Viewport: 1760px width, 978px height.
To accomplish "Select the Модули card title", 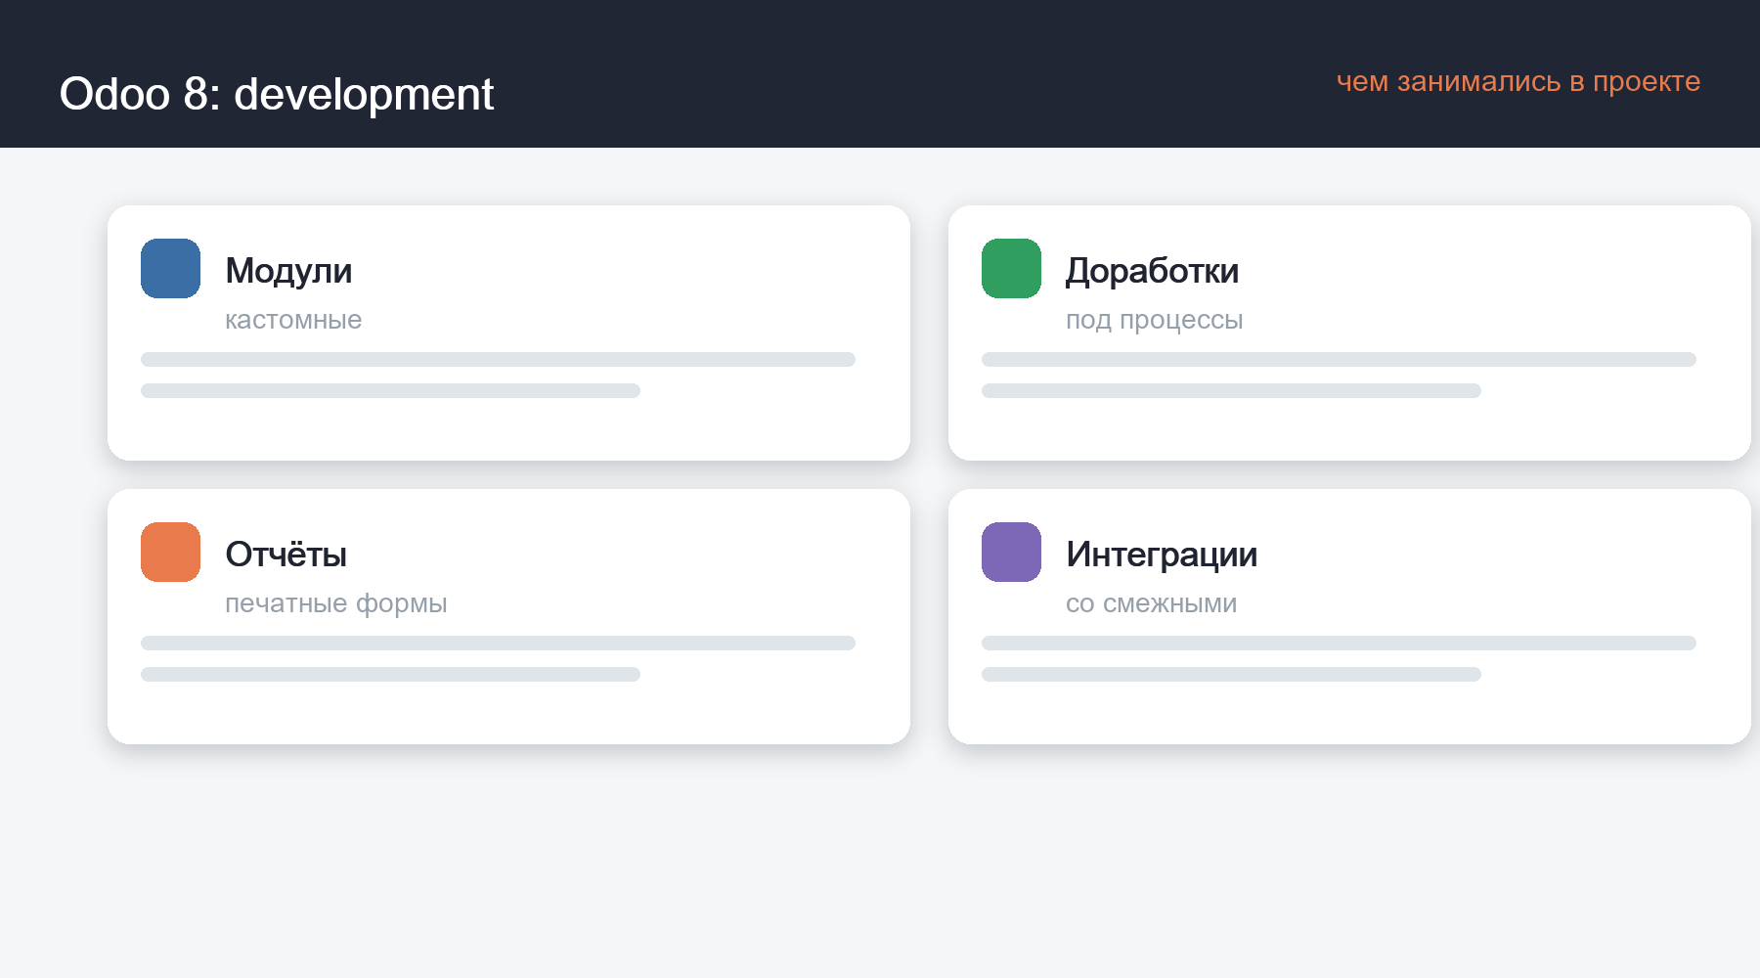I will coord(288,271).
